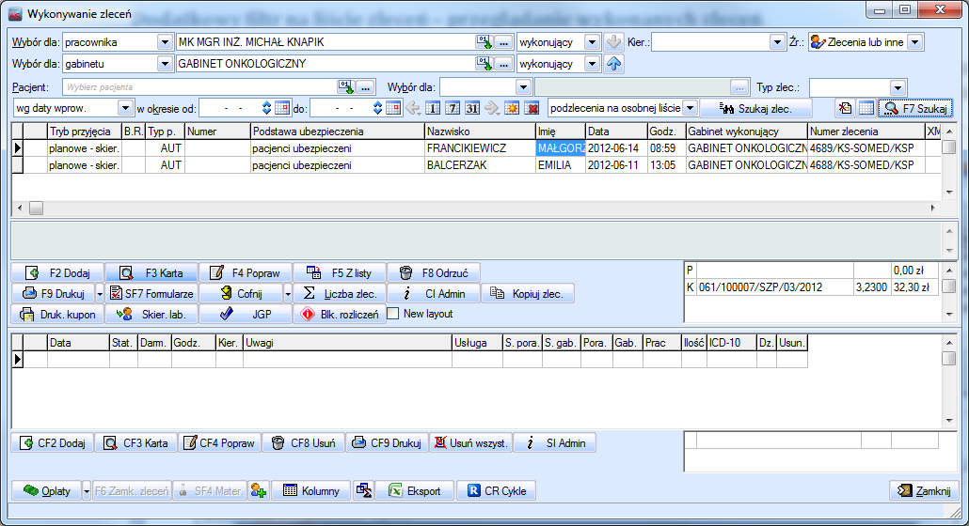Click the today star calendar icon
This screenshot has width=969, height=526.
pos(512,109)
